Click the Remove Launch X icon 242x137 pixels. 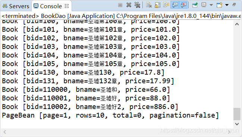pos(129,5)
